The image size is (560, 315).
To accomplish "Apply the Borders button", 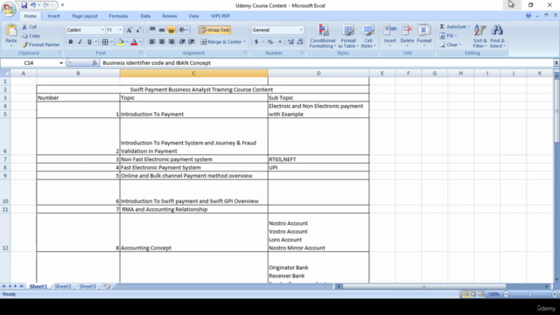I will pos(105,42).
